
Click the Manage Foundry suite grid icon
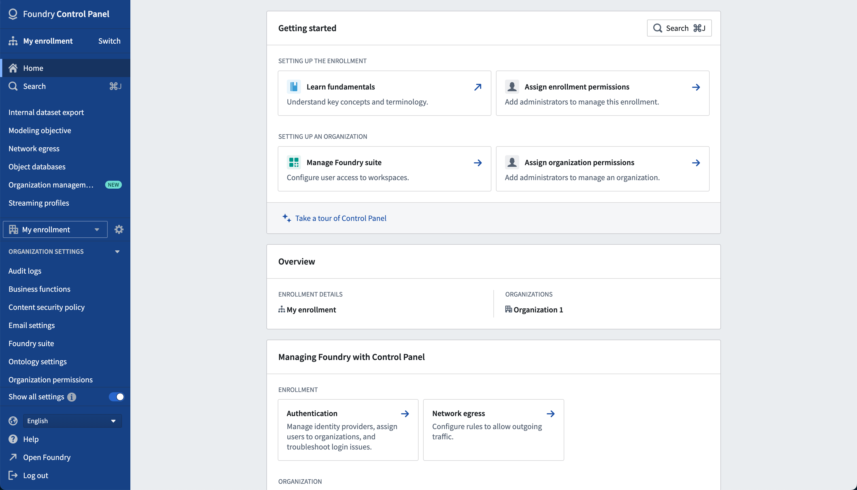(x=294, y=163)
